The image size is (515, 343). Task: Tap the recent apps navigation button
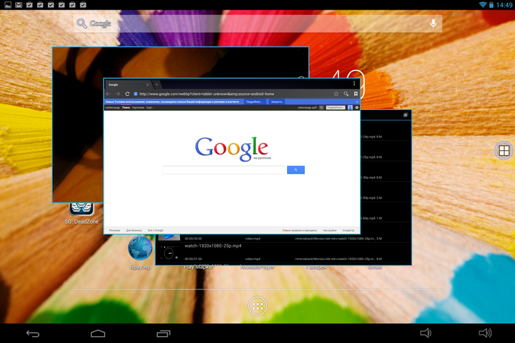click(163, 333)
